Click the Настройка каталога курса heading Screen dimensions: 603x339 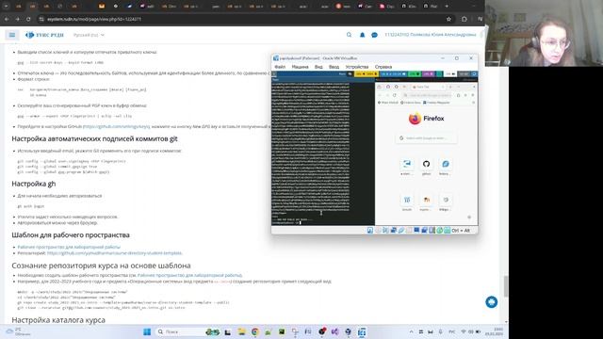[x=58, y=320]
